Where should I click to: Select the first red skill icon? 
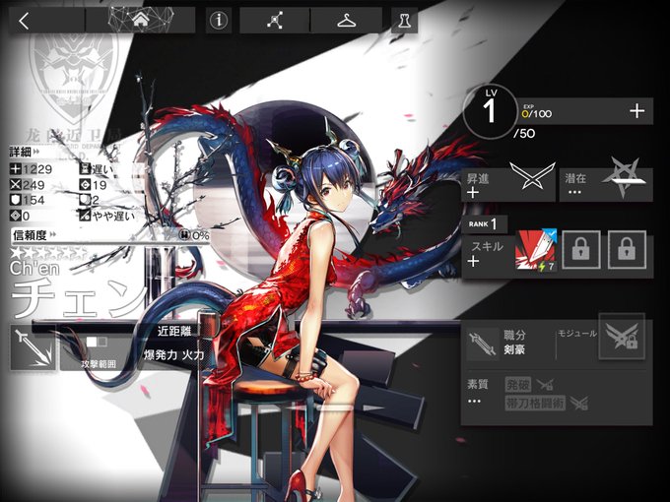pyautogui.click(x=536, y=251)
